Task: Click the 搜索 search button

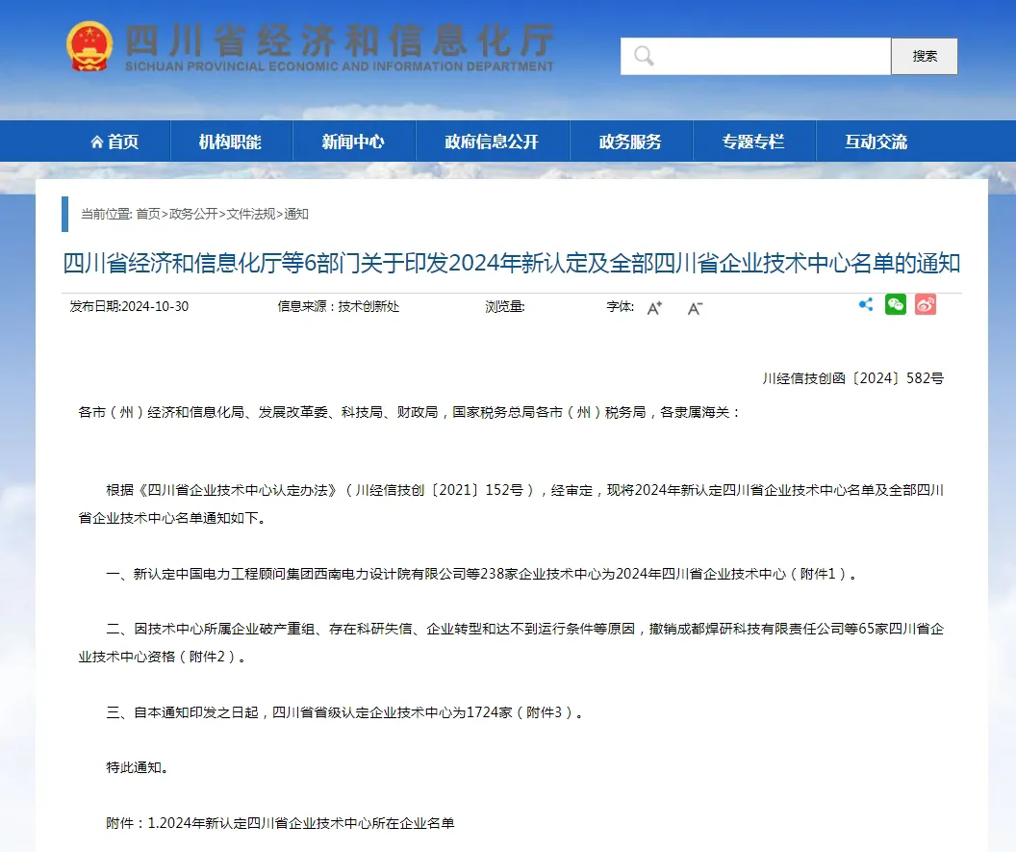Action: (925, 56)
